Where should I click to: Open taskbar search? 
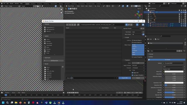[x=7, y=103]
